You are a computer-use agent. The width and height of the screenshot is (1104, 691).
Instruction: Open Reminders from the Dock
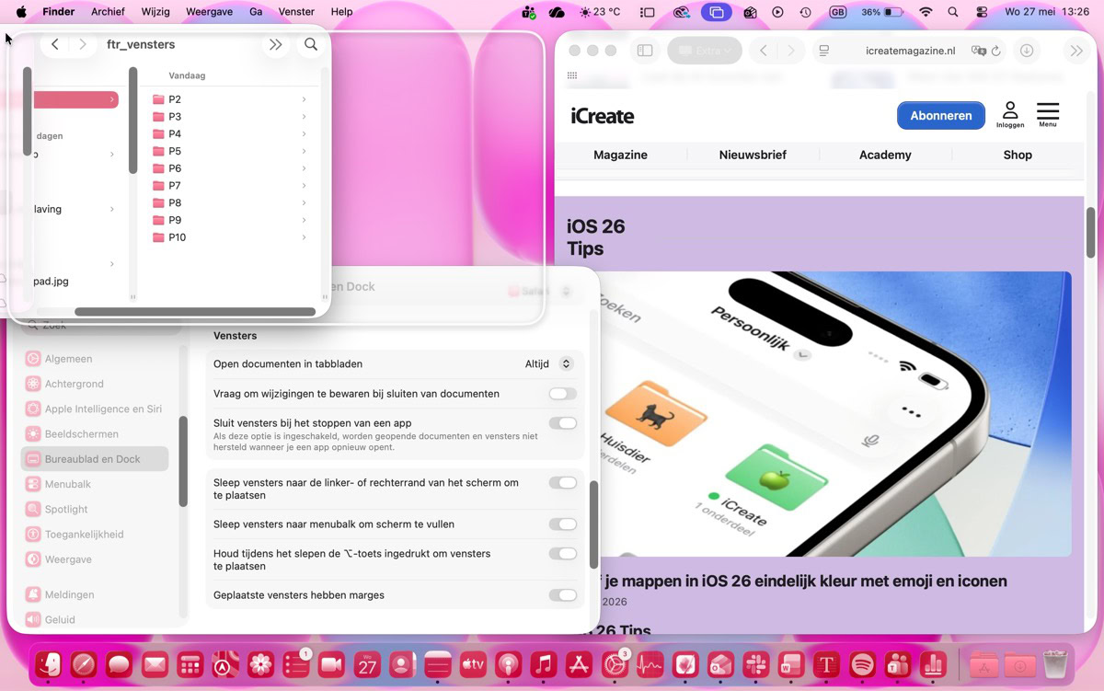pos(296,664)
